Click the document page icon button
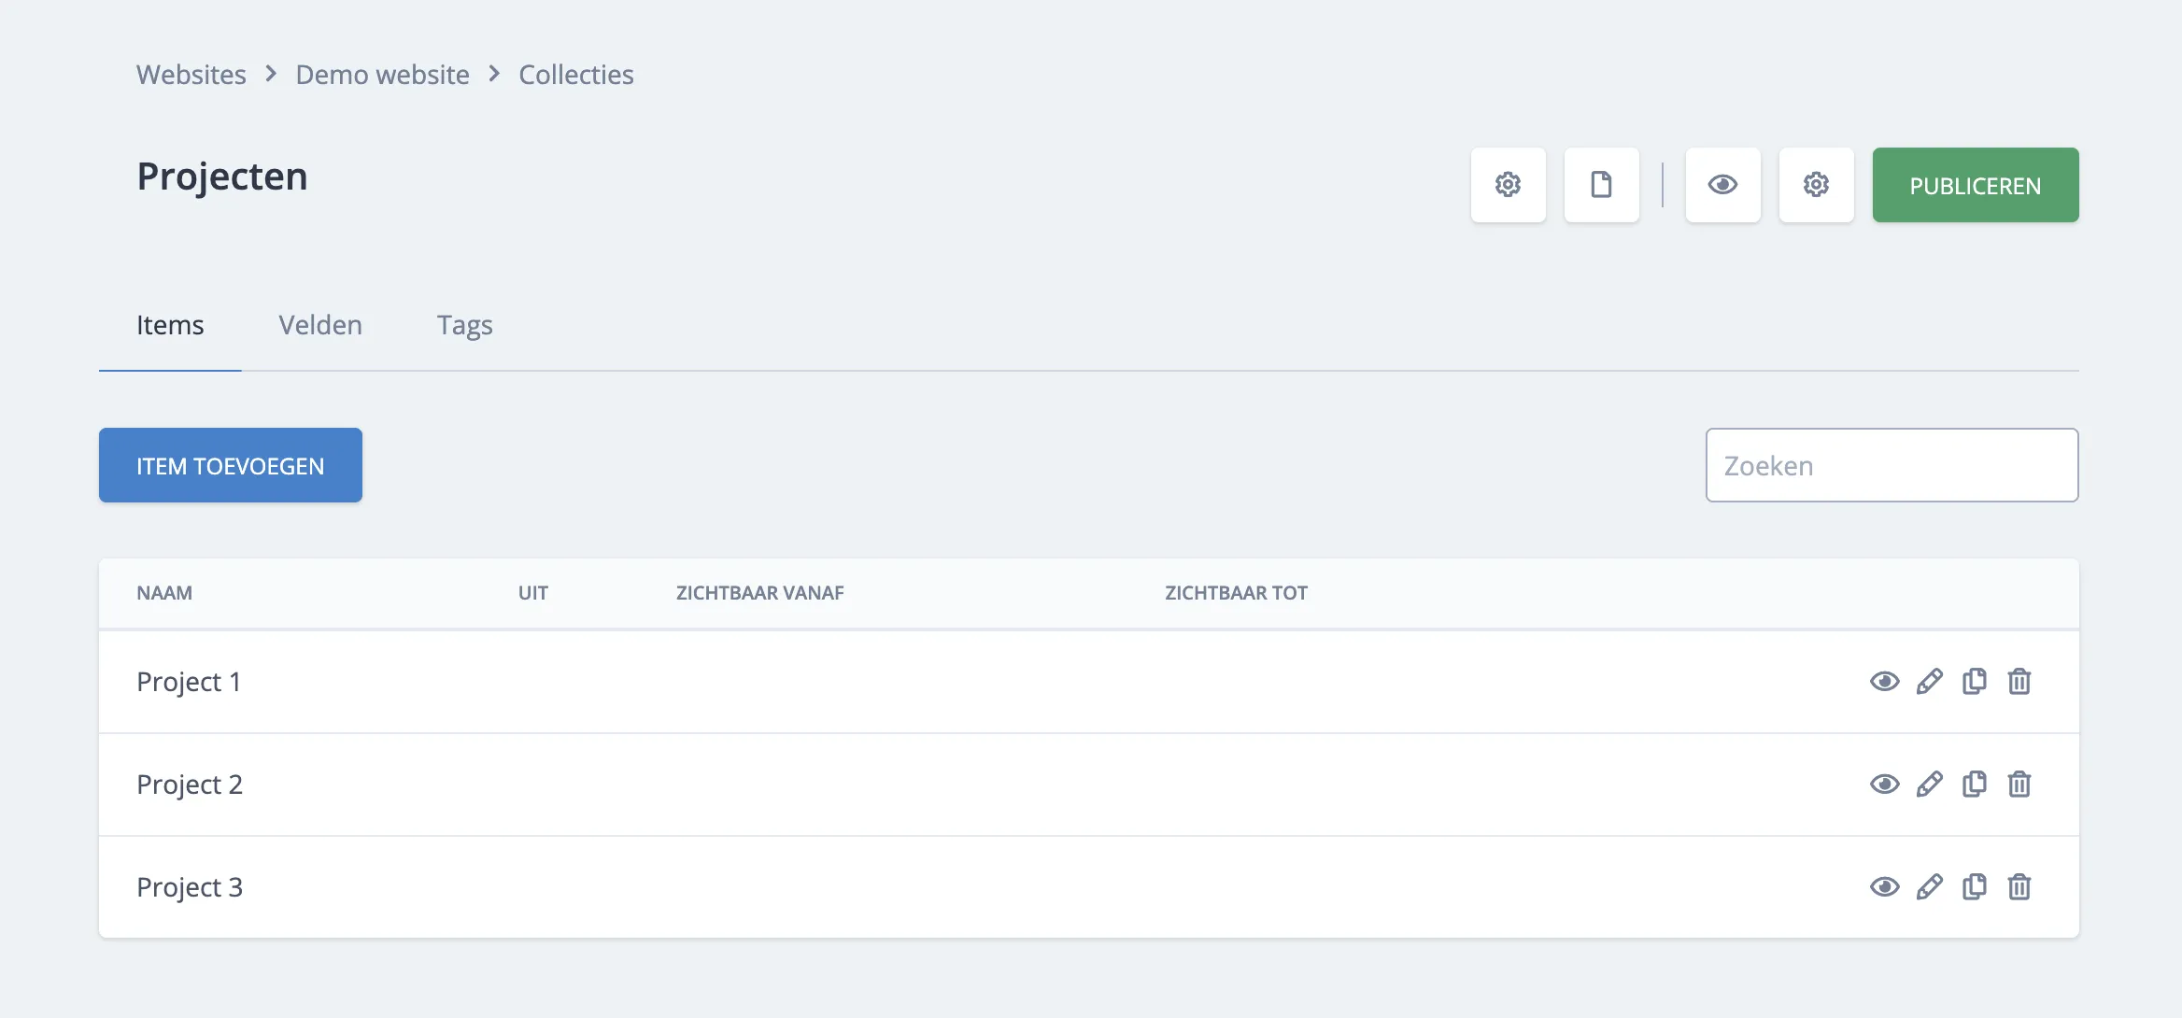The height and width of the screenshot is (1018, 2182). [1601, 185]
